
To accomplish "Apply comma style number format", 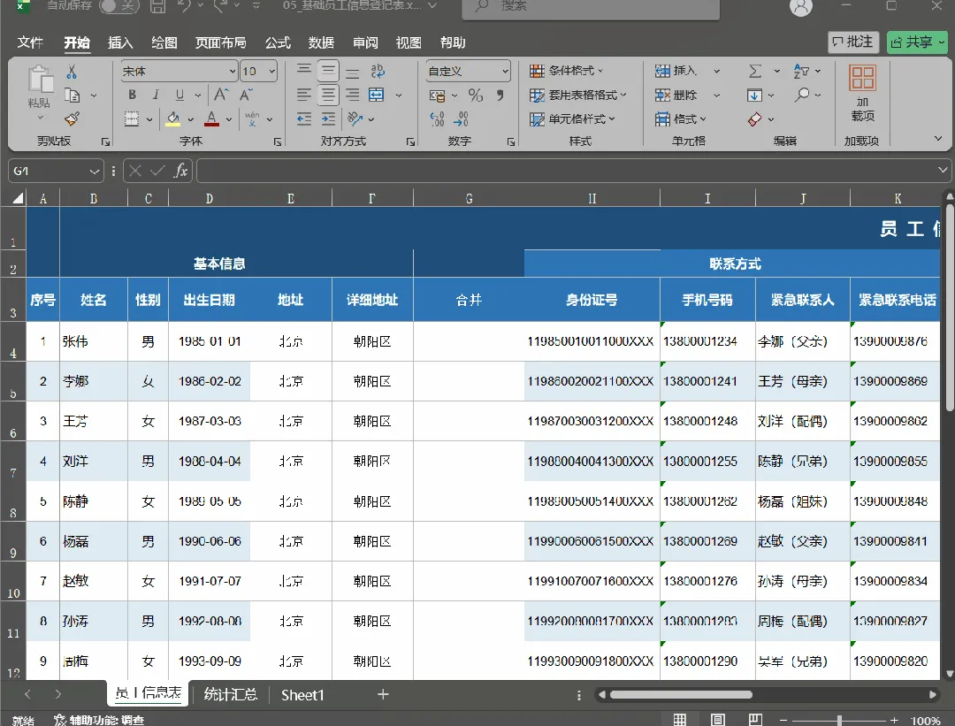I will (x=500, y=95).
